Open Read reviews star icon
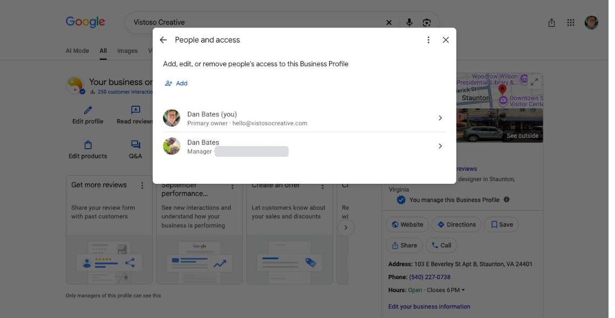This screenshot has width=615, height=318. pos(136,110)
